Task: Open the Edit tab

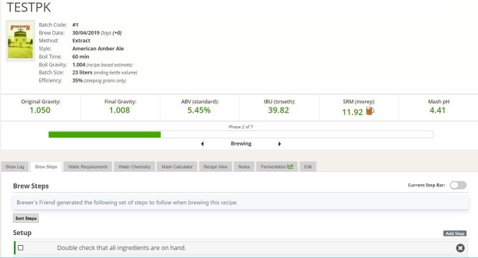Action: click(308, 166)
